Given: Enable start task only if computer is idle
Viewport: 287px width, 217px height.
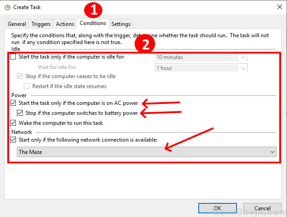Looking at the screenshot, I should click(13, 57).
